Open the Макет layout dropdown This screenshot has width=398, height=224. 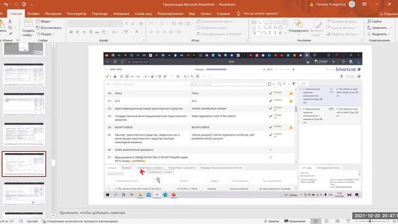pyautogui.click(x=45, y=21)
